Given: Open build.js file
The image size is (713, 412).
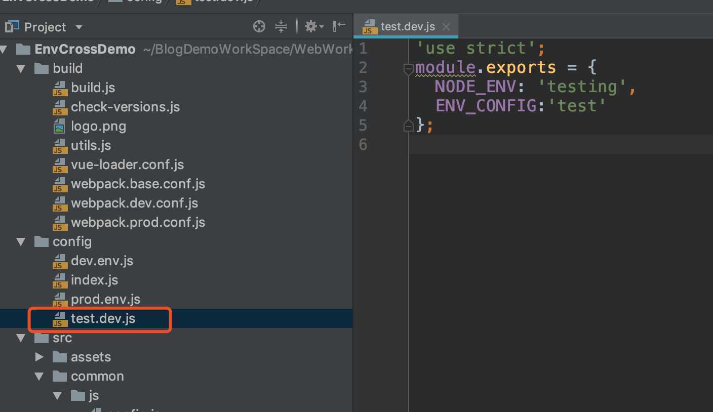Looking at the screenshot, I should [93, 88].
